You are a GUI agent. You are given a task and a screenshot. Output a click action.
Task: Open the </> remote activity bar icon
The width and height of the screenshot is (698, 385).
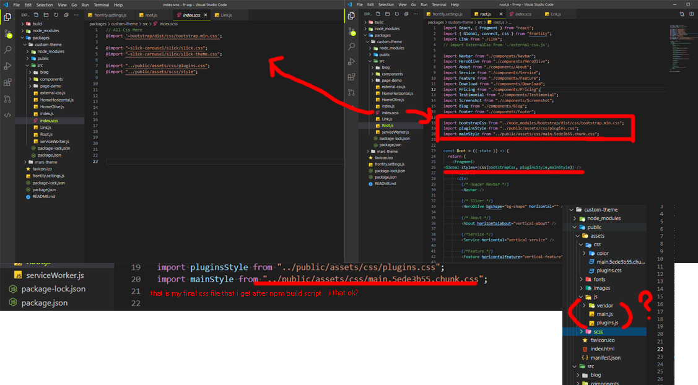click(x=8, y=115)
